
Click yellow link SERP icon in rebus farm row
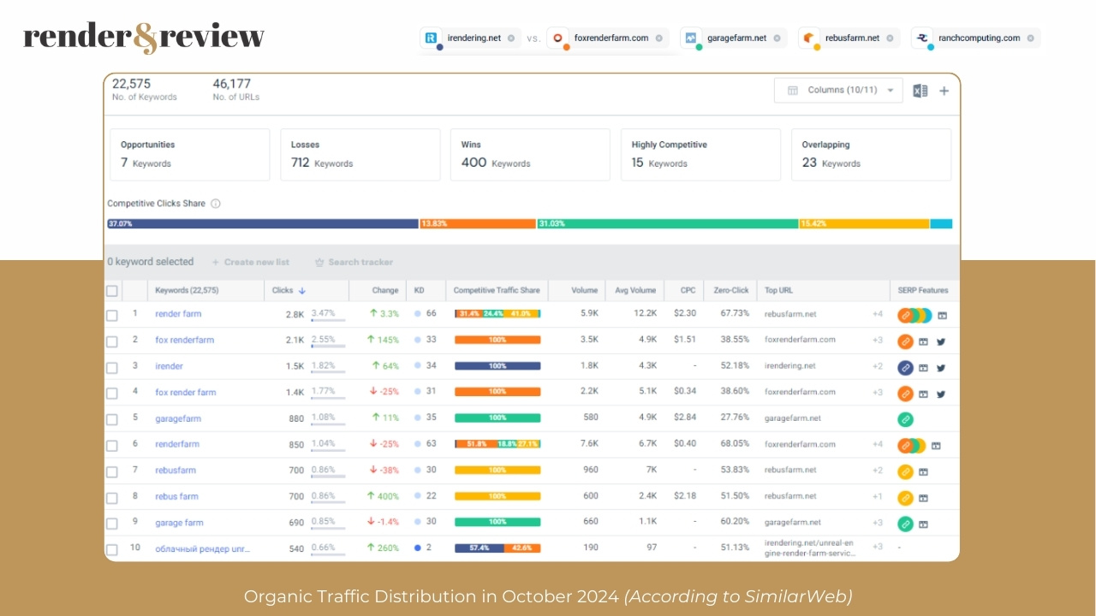coord(905,497)
